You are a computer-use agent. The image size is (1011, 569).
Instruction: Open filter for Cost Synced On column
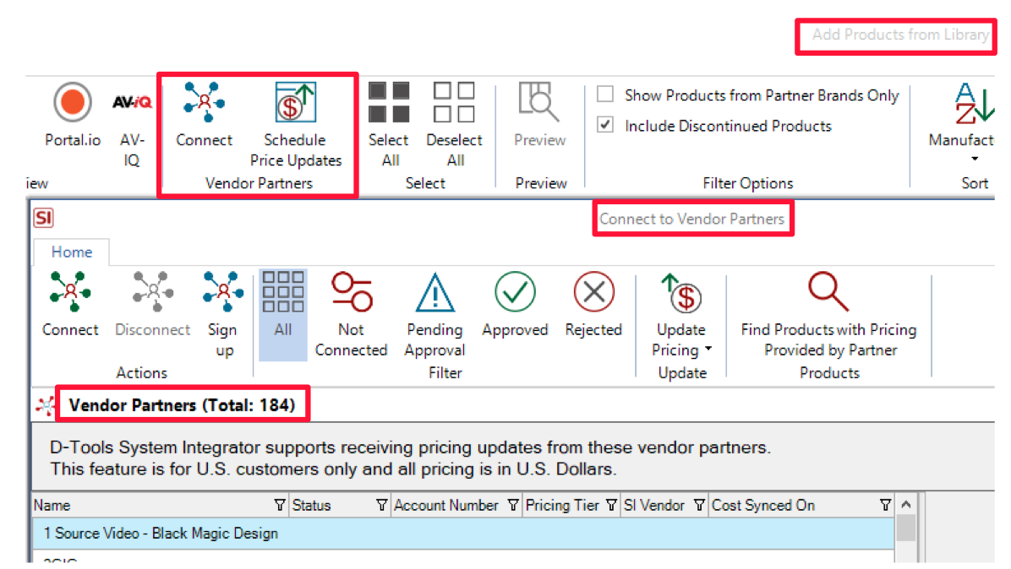coord(885,506)
